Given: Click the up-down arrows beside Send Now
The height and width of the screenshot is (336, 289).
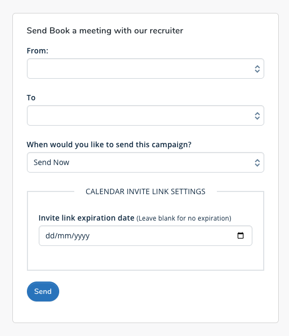Looking at the screenshot, I should (x=257, y=163).
